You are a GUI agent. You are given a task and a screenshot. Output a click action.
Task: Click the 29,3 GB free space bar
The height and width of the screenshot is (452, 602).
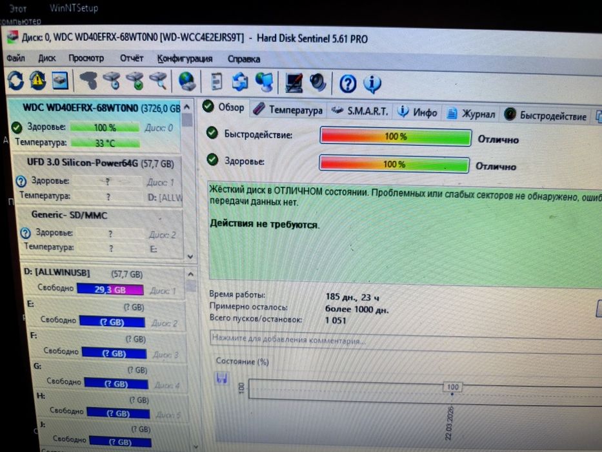[110, 289]
